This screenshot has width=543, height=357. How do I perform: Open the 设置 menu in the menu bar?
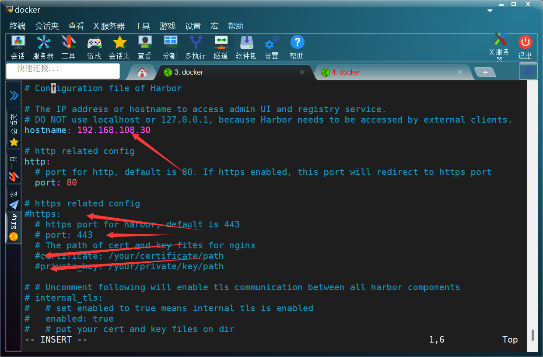pos(193,26)
